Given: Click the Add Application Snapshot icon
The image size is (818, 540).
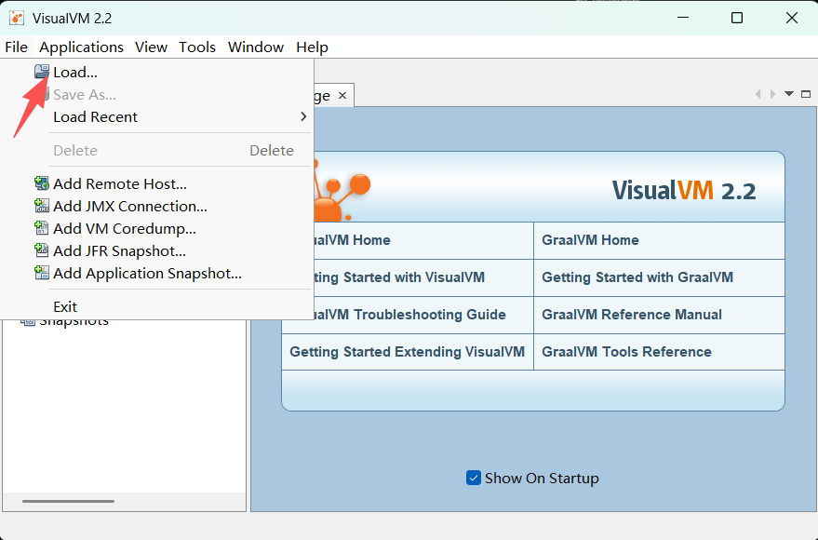Looking at the screenshot, I should (42, 273).
